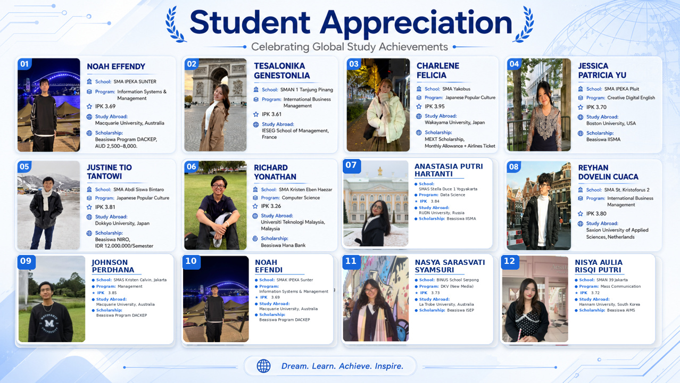Open Reyhan Dovelin Cuaca's street photo
Image resolution: width=680 pixels, height=383 pixels.
tap(539, 205)
